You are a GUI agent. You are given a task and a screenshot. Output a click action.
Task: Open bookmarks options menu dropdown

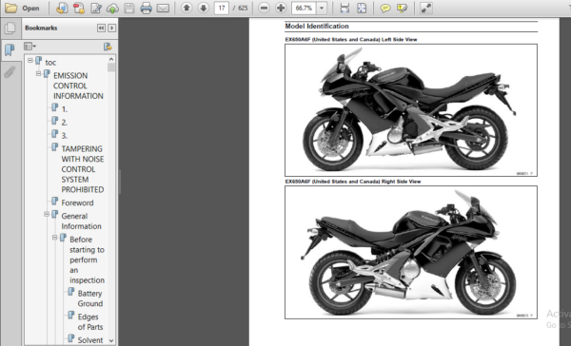point(30,47)
